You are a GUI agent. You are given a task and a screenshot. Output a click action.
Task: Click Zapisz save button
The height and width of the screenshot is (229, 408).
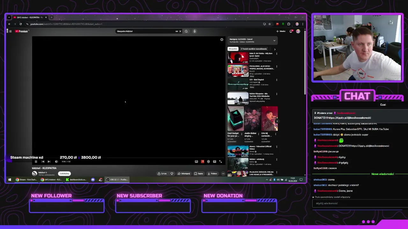199,174
